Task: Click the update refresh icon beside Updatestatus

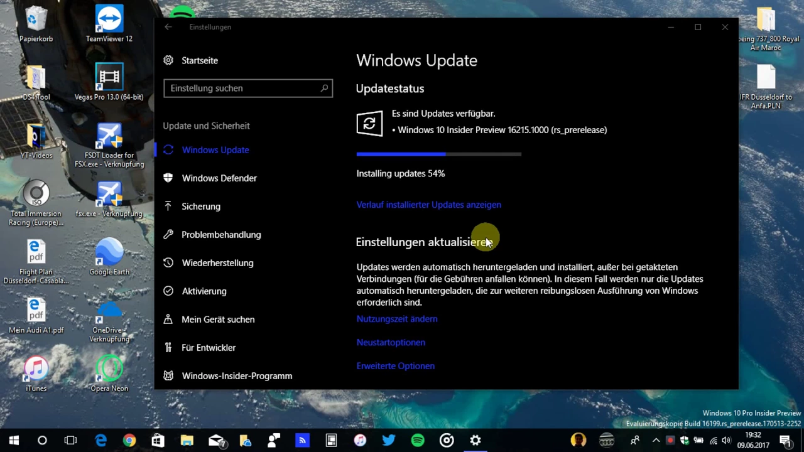Action: pyautogui.click(x=369, y=123)
